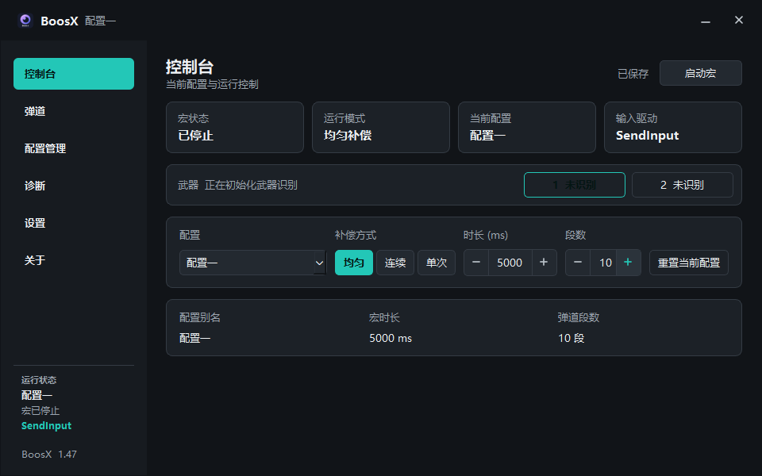Decrease 段数 with the minus icon

tap(578, 263)
